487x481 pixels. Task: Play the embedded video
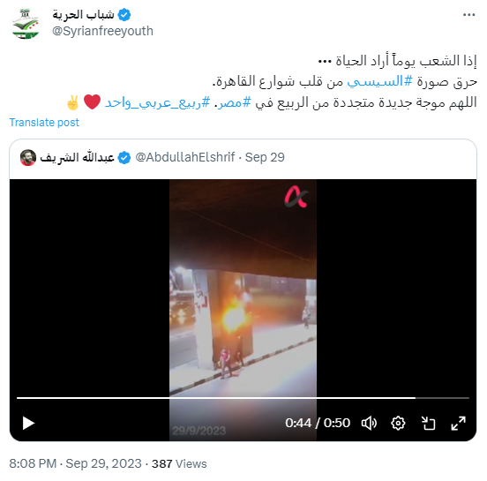[x=28, y=424]
